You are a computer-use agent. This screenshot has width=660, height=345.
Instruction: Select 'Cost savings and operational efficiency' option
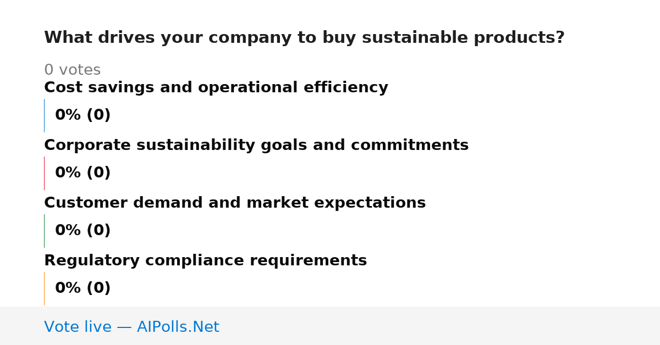[x=216, y=88]
